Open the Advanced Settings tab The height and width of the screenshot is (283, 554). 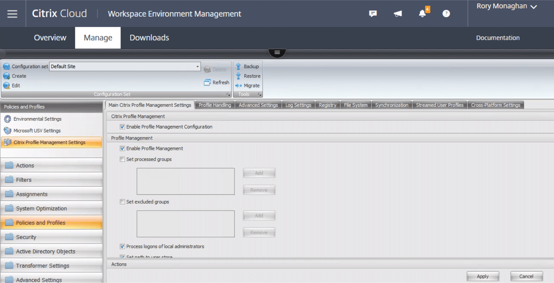click(258, 105)
